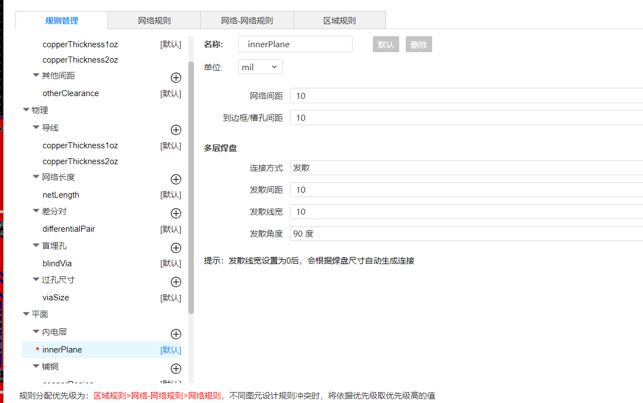
Task: Click the 网络间距 input field
Action: [x=466, y=96]
